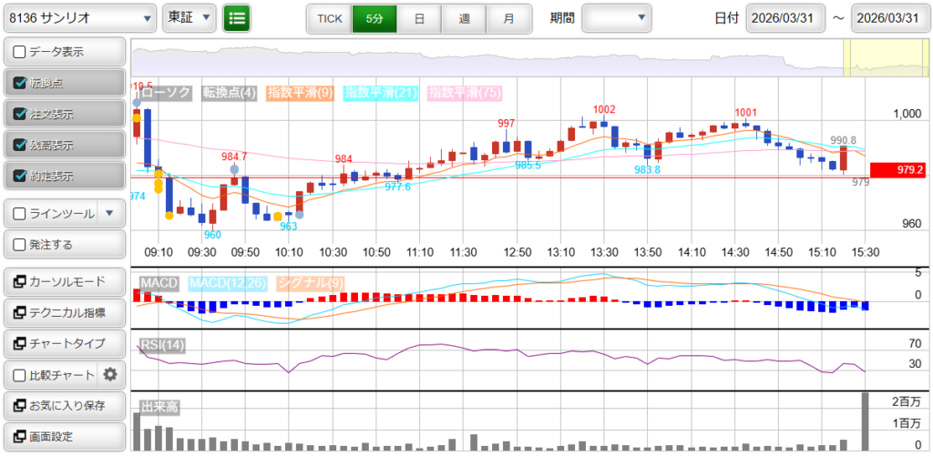
Task: Open the 東証 market dropdown
Action: click(190, 17)
